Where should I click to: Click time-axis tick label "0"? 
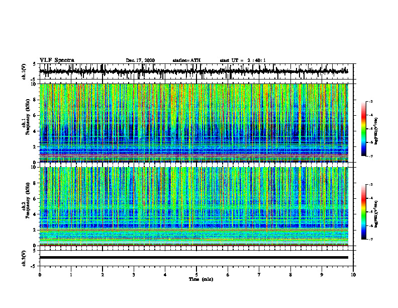[x=40, y=275]
